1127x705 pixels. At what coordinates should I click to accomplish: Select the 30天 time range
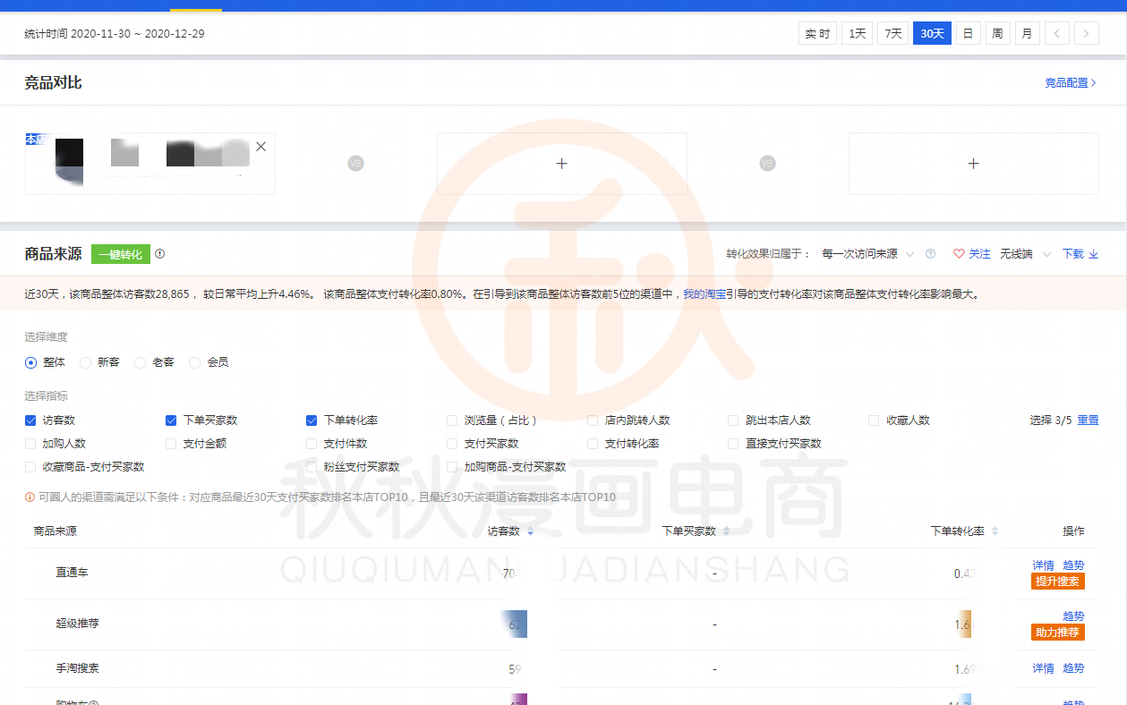click(932, 34)
